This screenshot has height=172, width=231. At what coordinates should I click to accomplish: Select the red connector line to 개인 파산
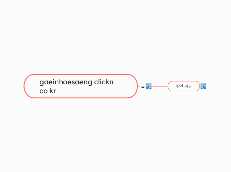tap(159, 86)
